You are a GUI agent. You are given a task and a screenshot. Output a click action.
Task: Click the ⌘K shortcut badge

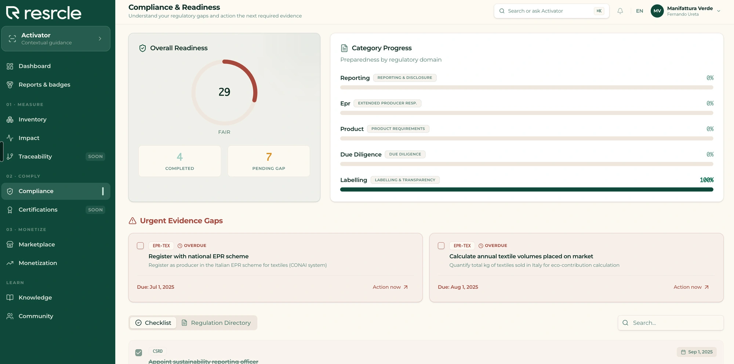[599, 11]
